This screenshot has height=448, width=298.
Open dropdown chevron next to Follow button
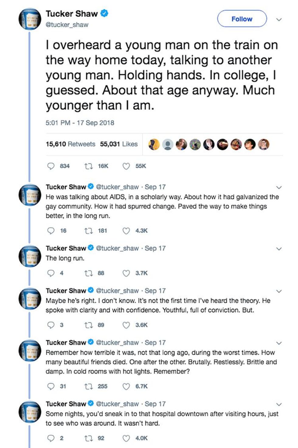pos(279,19)
